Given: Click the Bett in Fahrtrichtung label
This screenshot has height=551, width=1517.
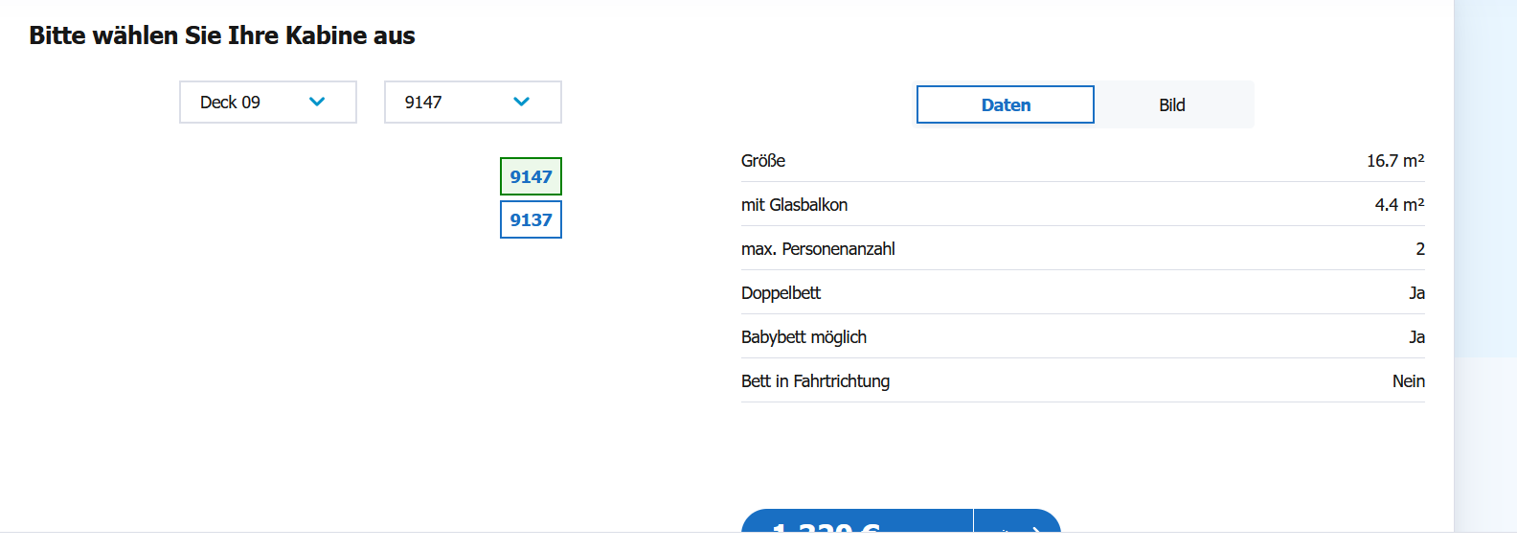Looking at the screenshot, I should point(815,381).
